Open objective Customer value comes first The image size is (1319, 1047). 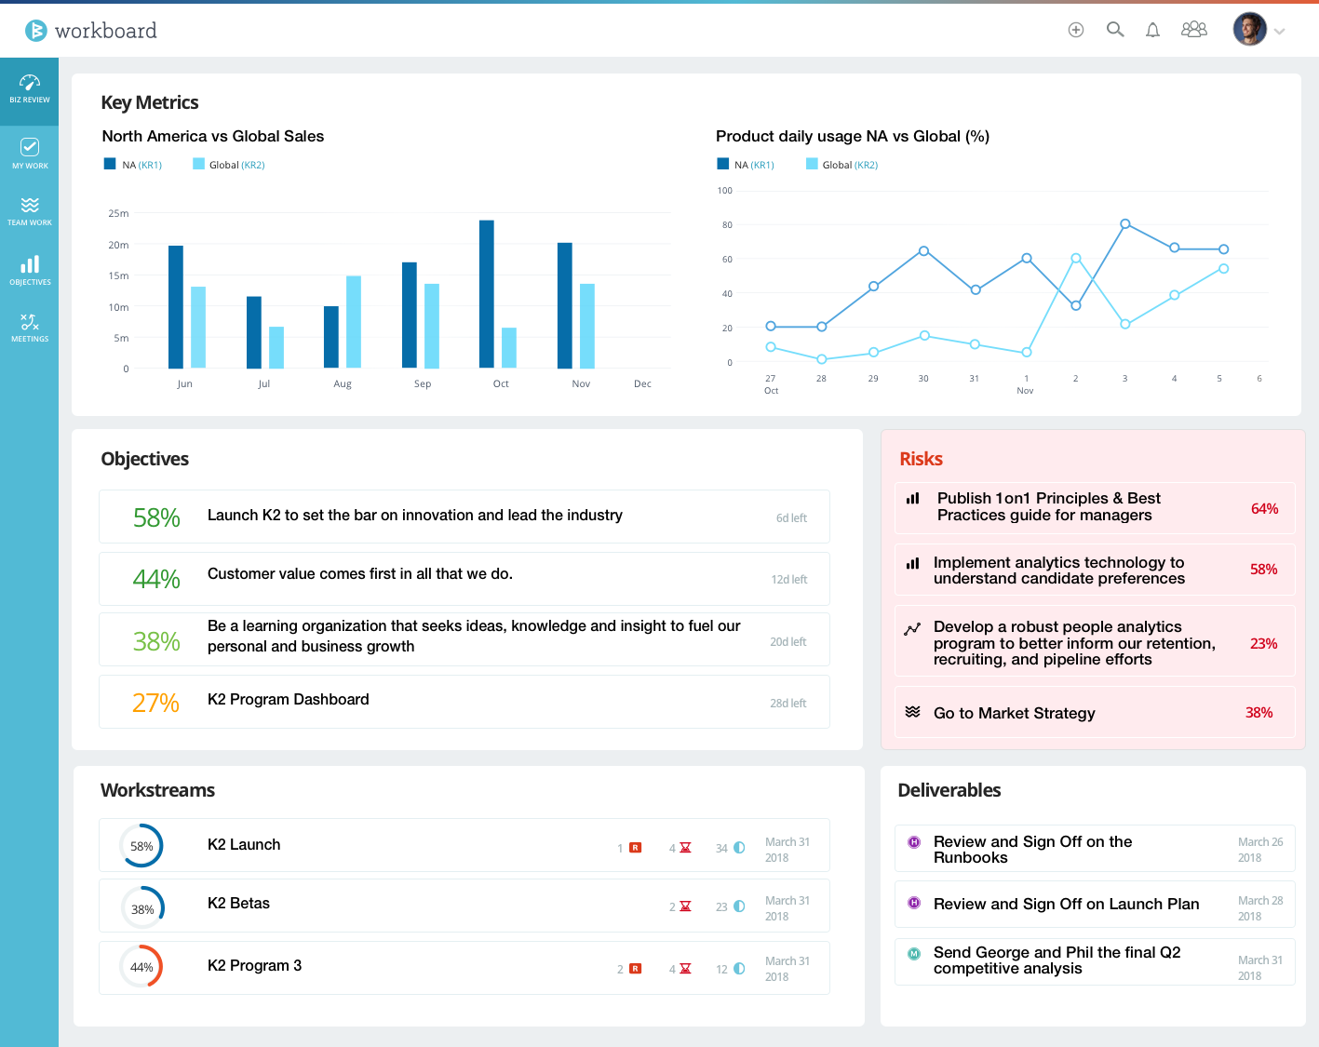click(x=464, y=579)
